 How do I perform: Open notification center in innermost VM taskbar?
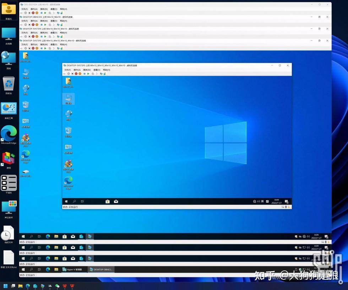coord(287,202)
